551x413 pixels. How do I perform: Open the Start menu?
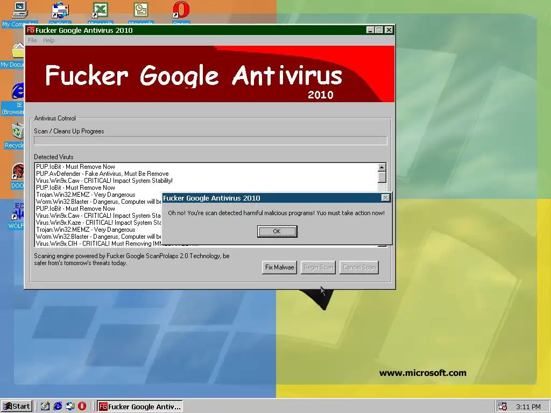pos(17,407)
